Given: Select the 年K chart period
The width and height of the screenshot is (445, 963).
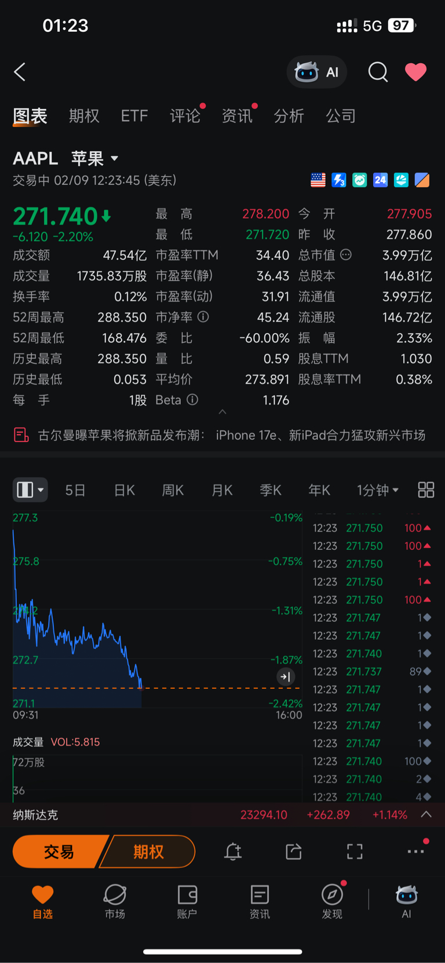Looking at the screenshot, I should tap(319, 490).
